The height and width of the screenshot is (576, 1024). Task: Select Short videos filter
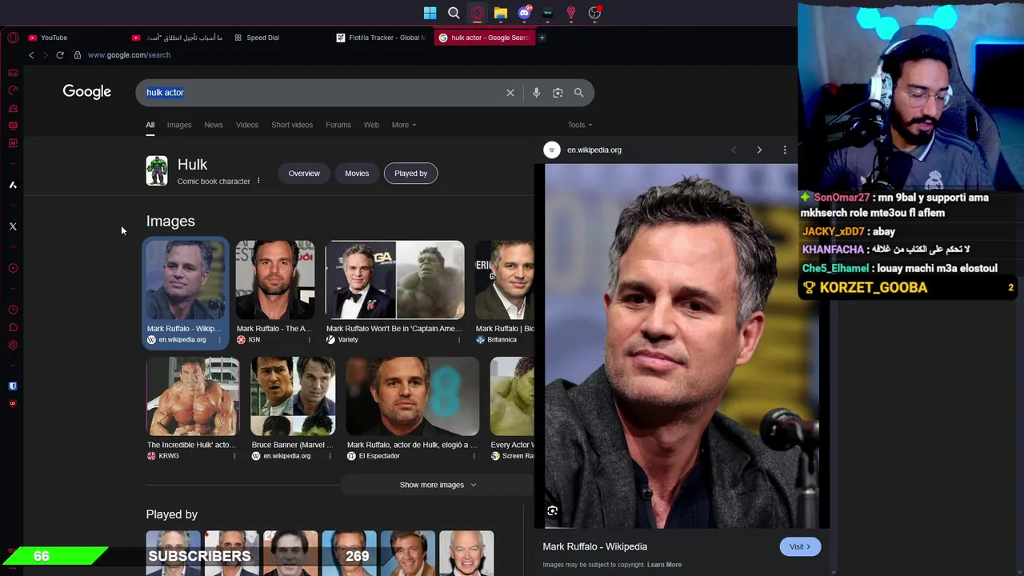pyautogui.click(x=292, y=125)
